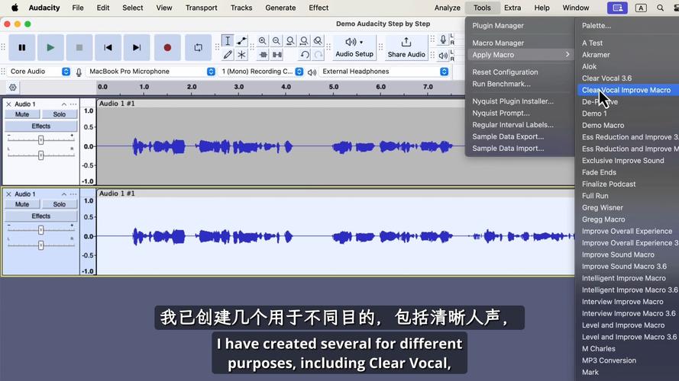Expand the Apply Macro submenu

click(519, 55)
